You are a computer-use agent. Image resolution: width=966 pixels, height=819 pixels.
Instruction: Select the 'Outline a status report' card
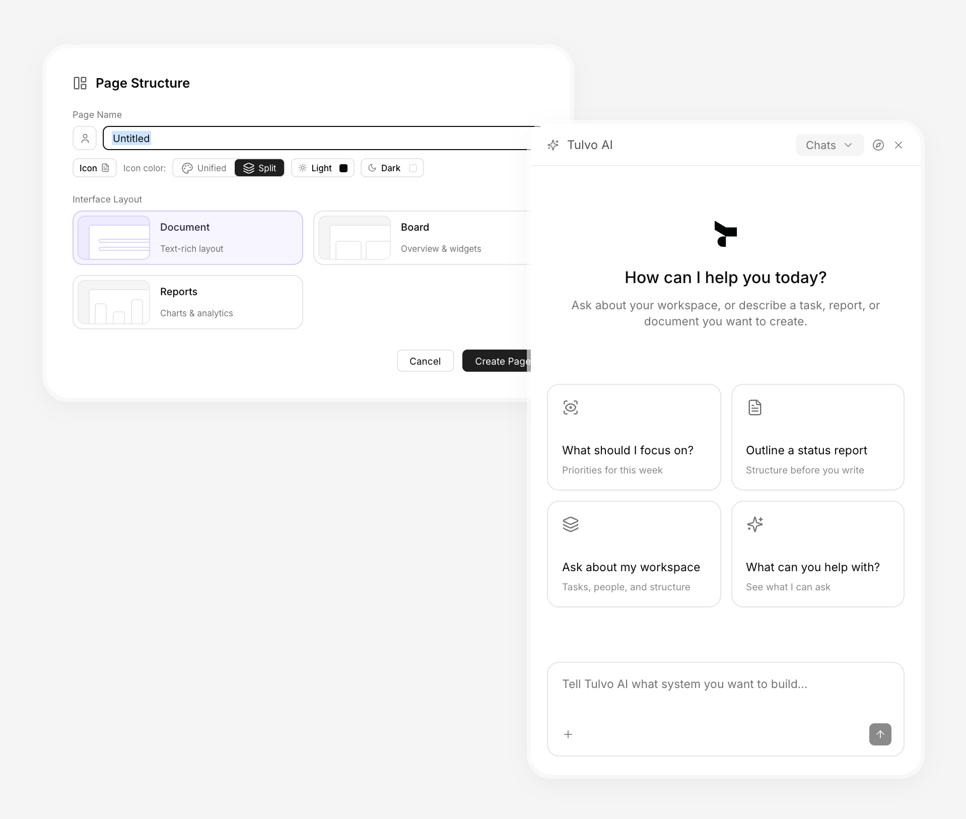[x=817, y=437]
